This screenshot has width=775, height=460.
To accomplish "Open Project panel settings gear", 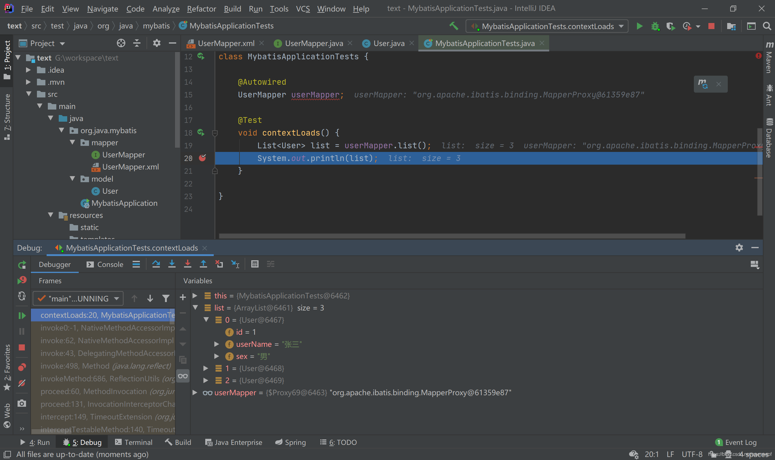I will click(x=157, y=43).
